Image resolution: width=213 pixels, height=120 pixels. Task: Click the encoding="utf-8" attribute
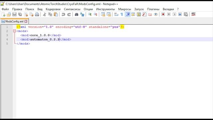[71, 27]
